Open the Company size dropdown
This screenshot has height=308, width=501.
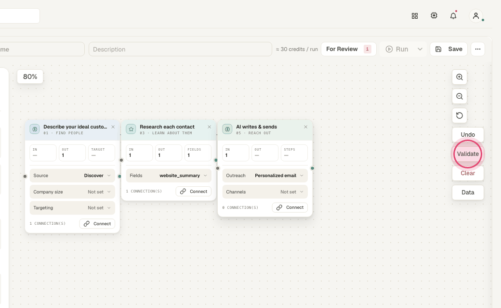coord(72,192)
